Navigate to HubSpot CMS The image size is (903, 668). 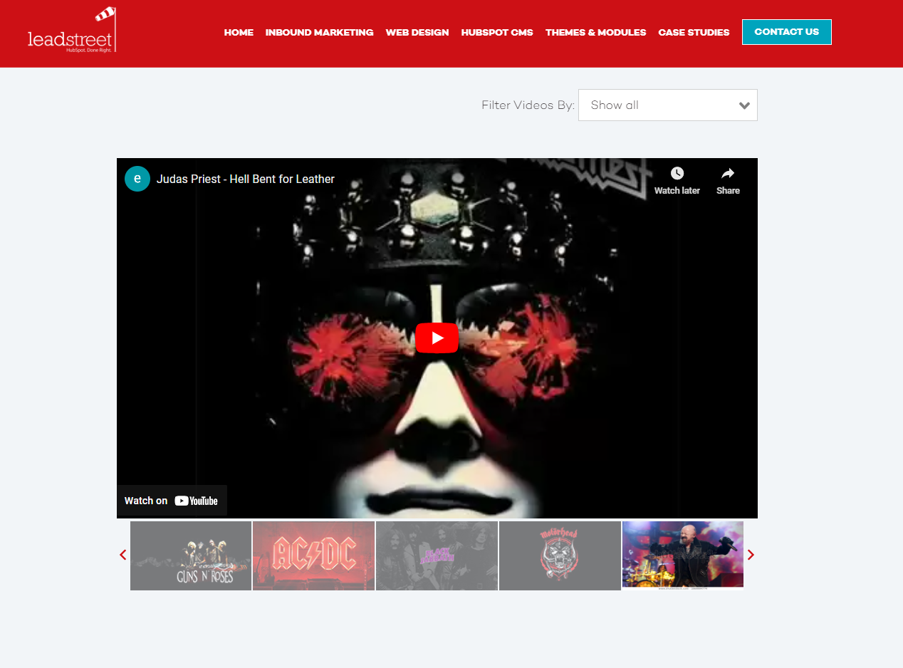497,32
